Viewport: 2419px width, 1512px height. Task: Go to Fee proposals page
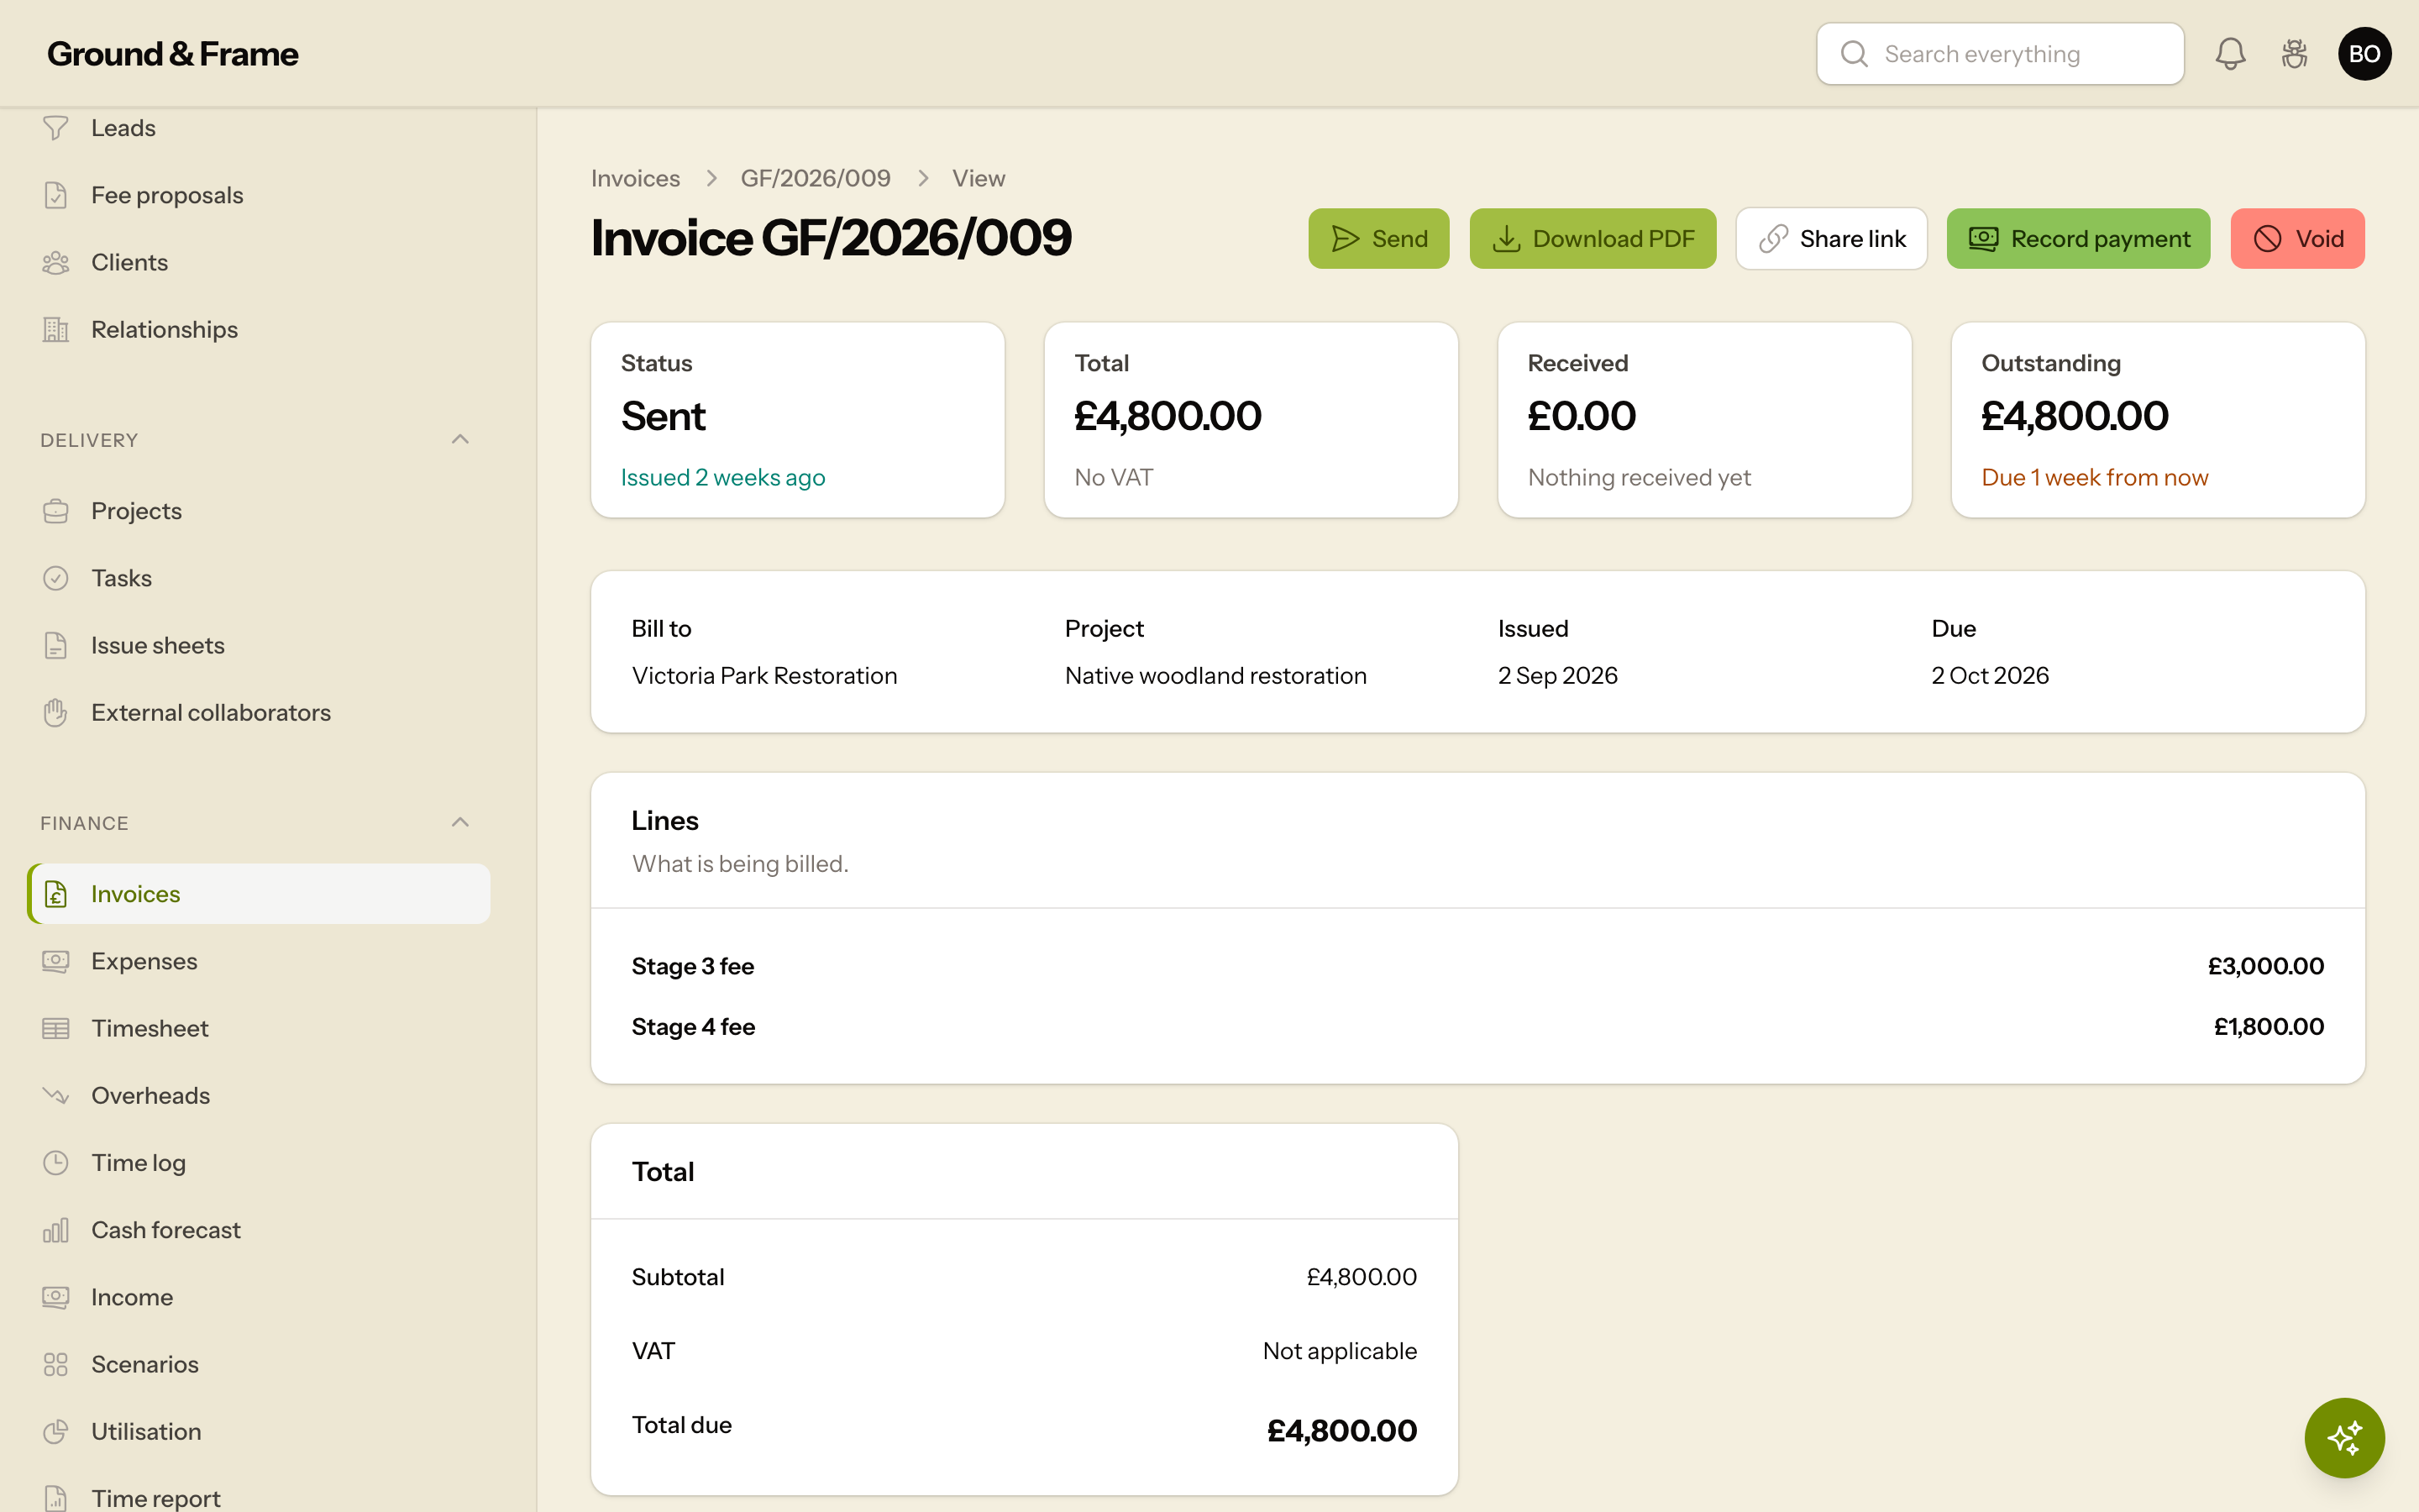258,195
